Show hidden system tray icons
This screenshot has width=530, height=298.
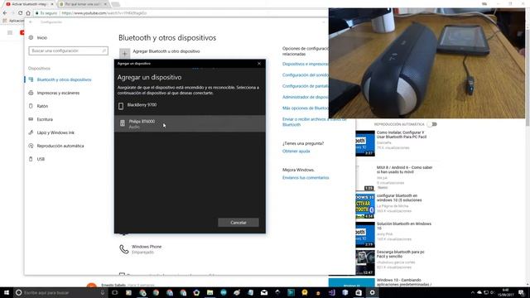pyautogui.click(x=473, y=292)
